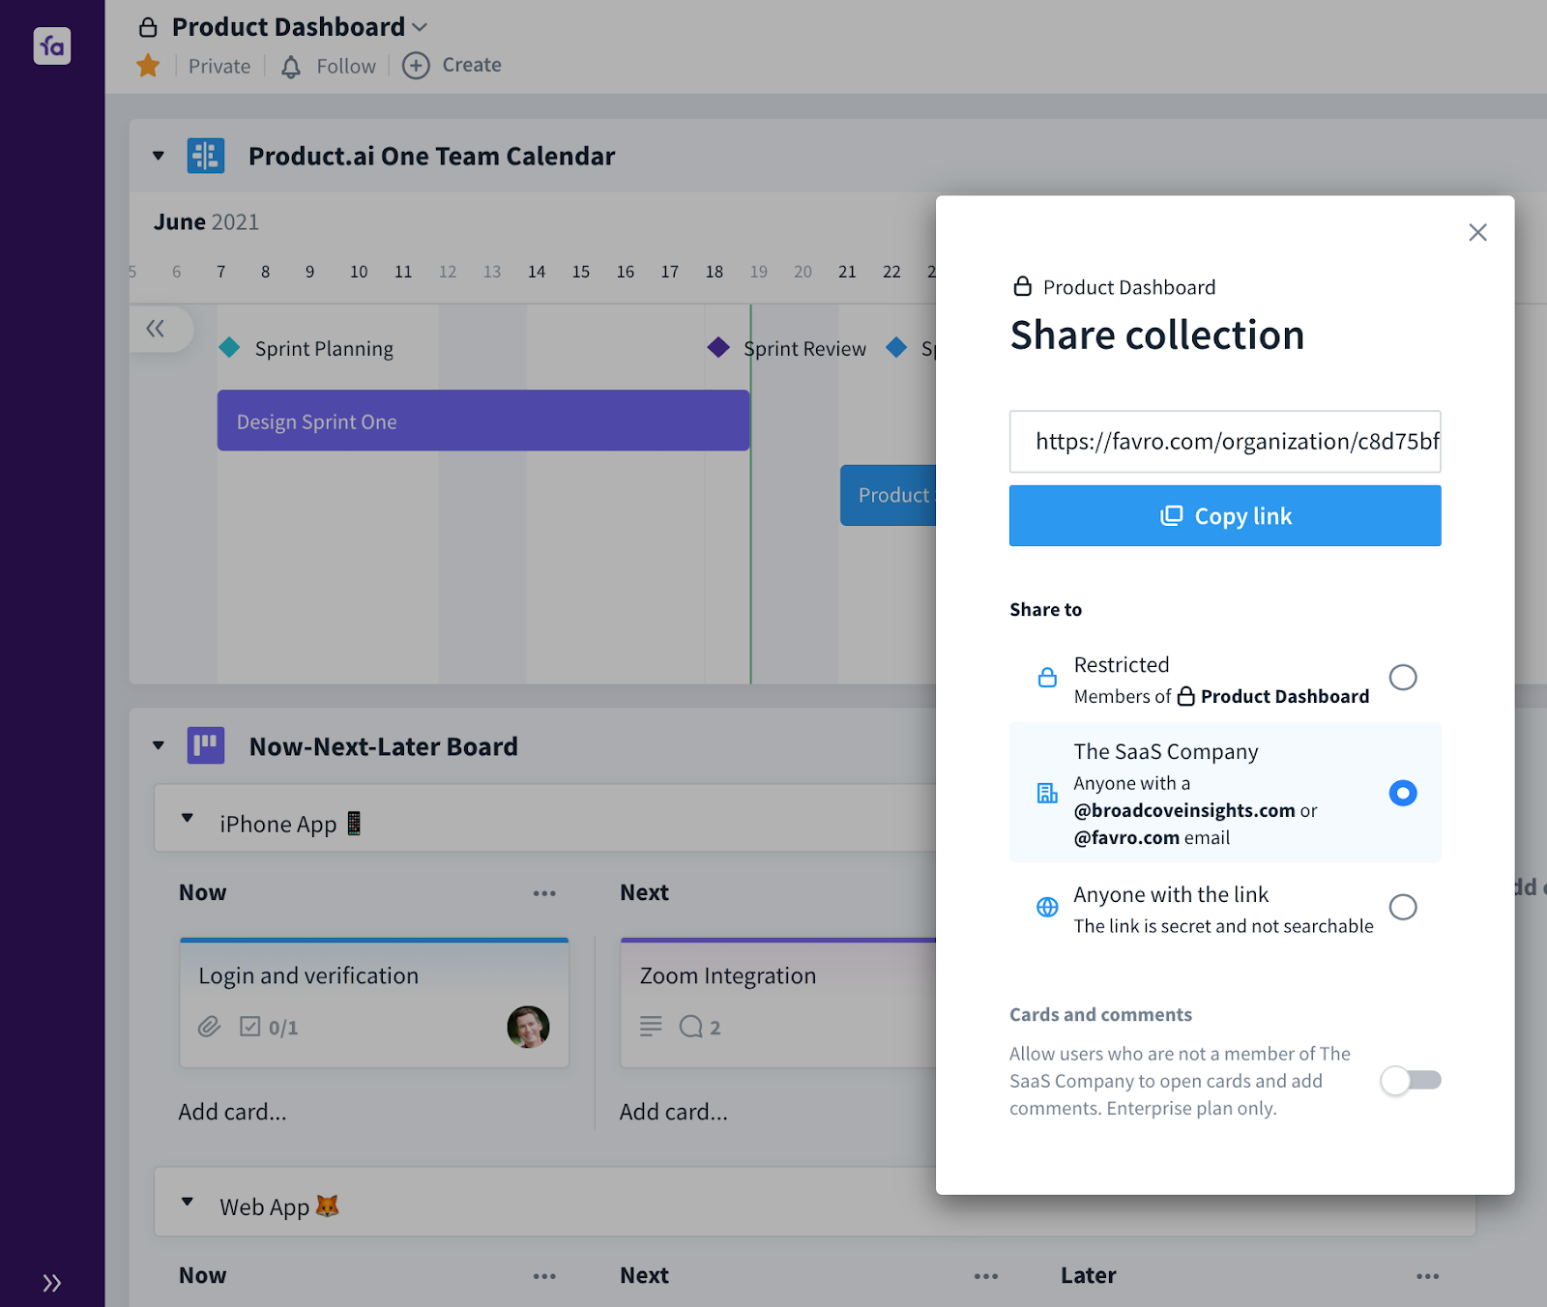The width and height of the screenshot is (1547, 1307).
Task: Click the blue Product timeline bar
Action: coord(889,495)
